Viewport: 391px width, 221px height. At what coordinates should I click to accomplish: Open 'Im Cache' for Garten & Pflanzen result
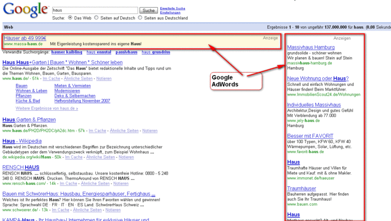point(97,131)
